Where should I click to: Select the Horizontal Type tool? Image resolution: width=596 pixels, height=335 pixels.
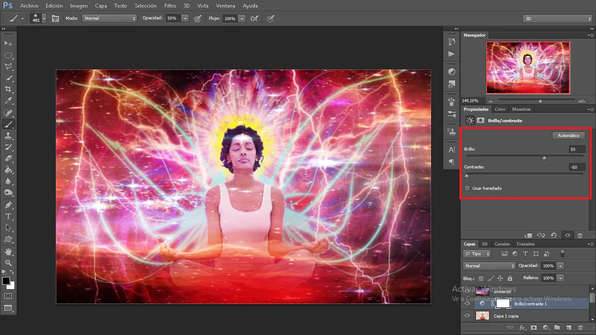pos(8,216)
